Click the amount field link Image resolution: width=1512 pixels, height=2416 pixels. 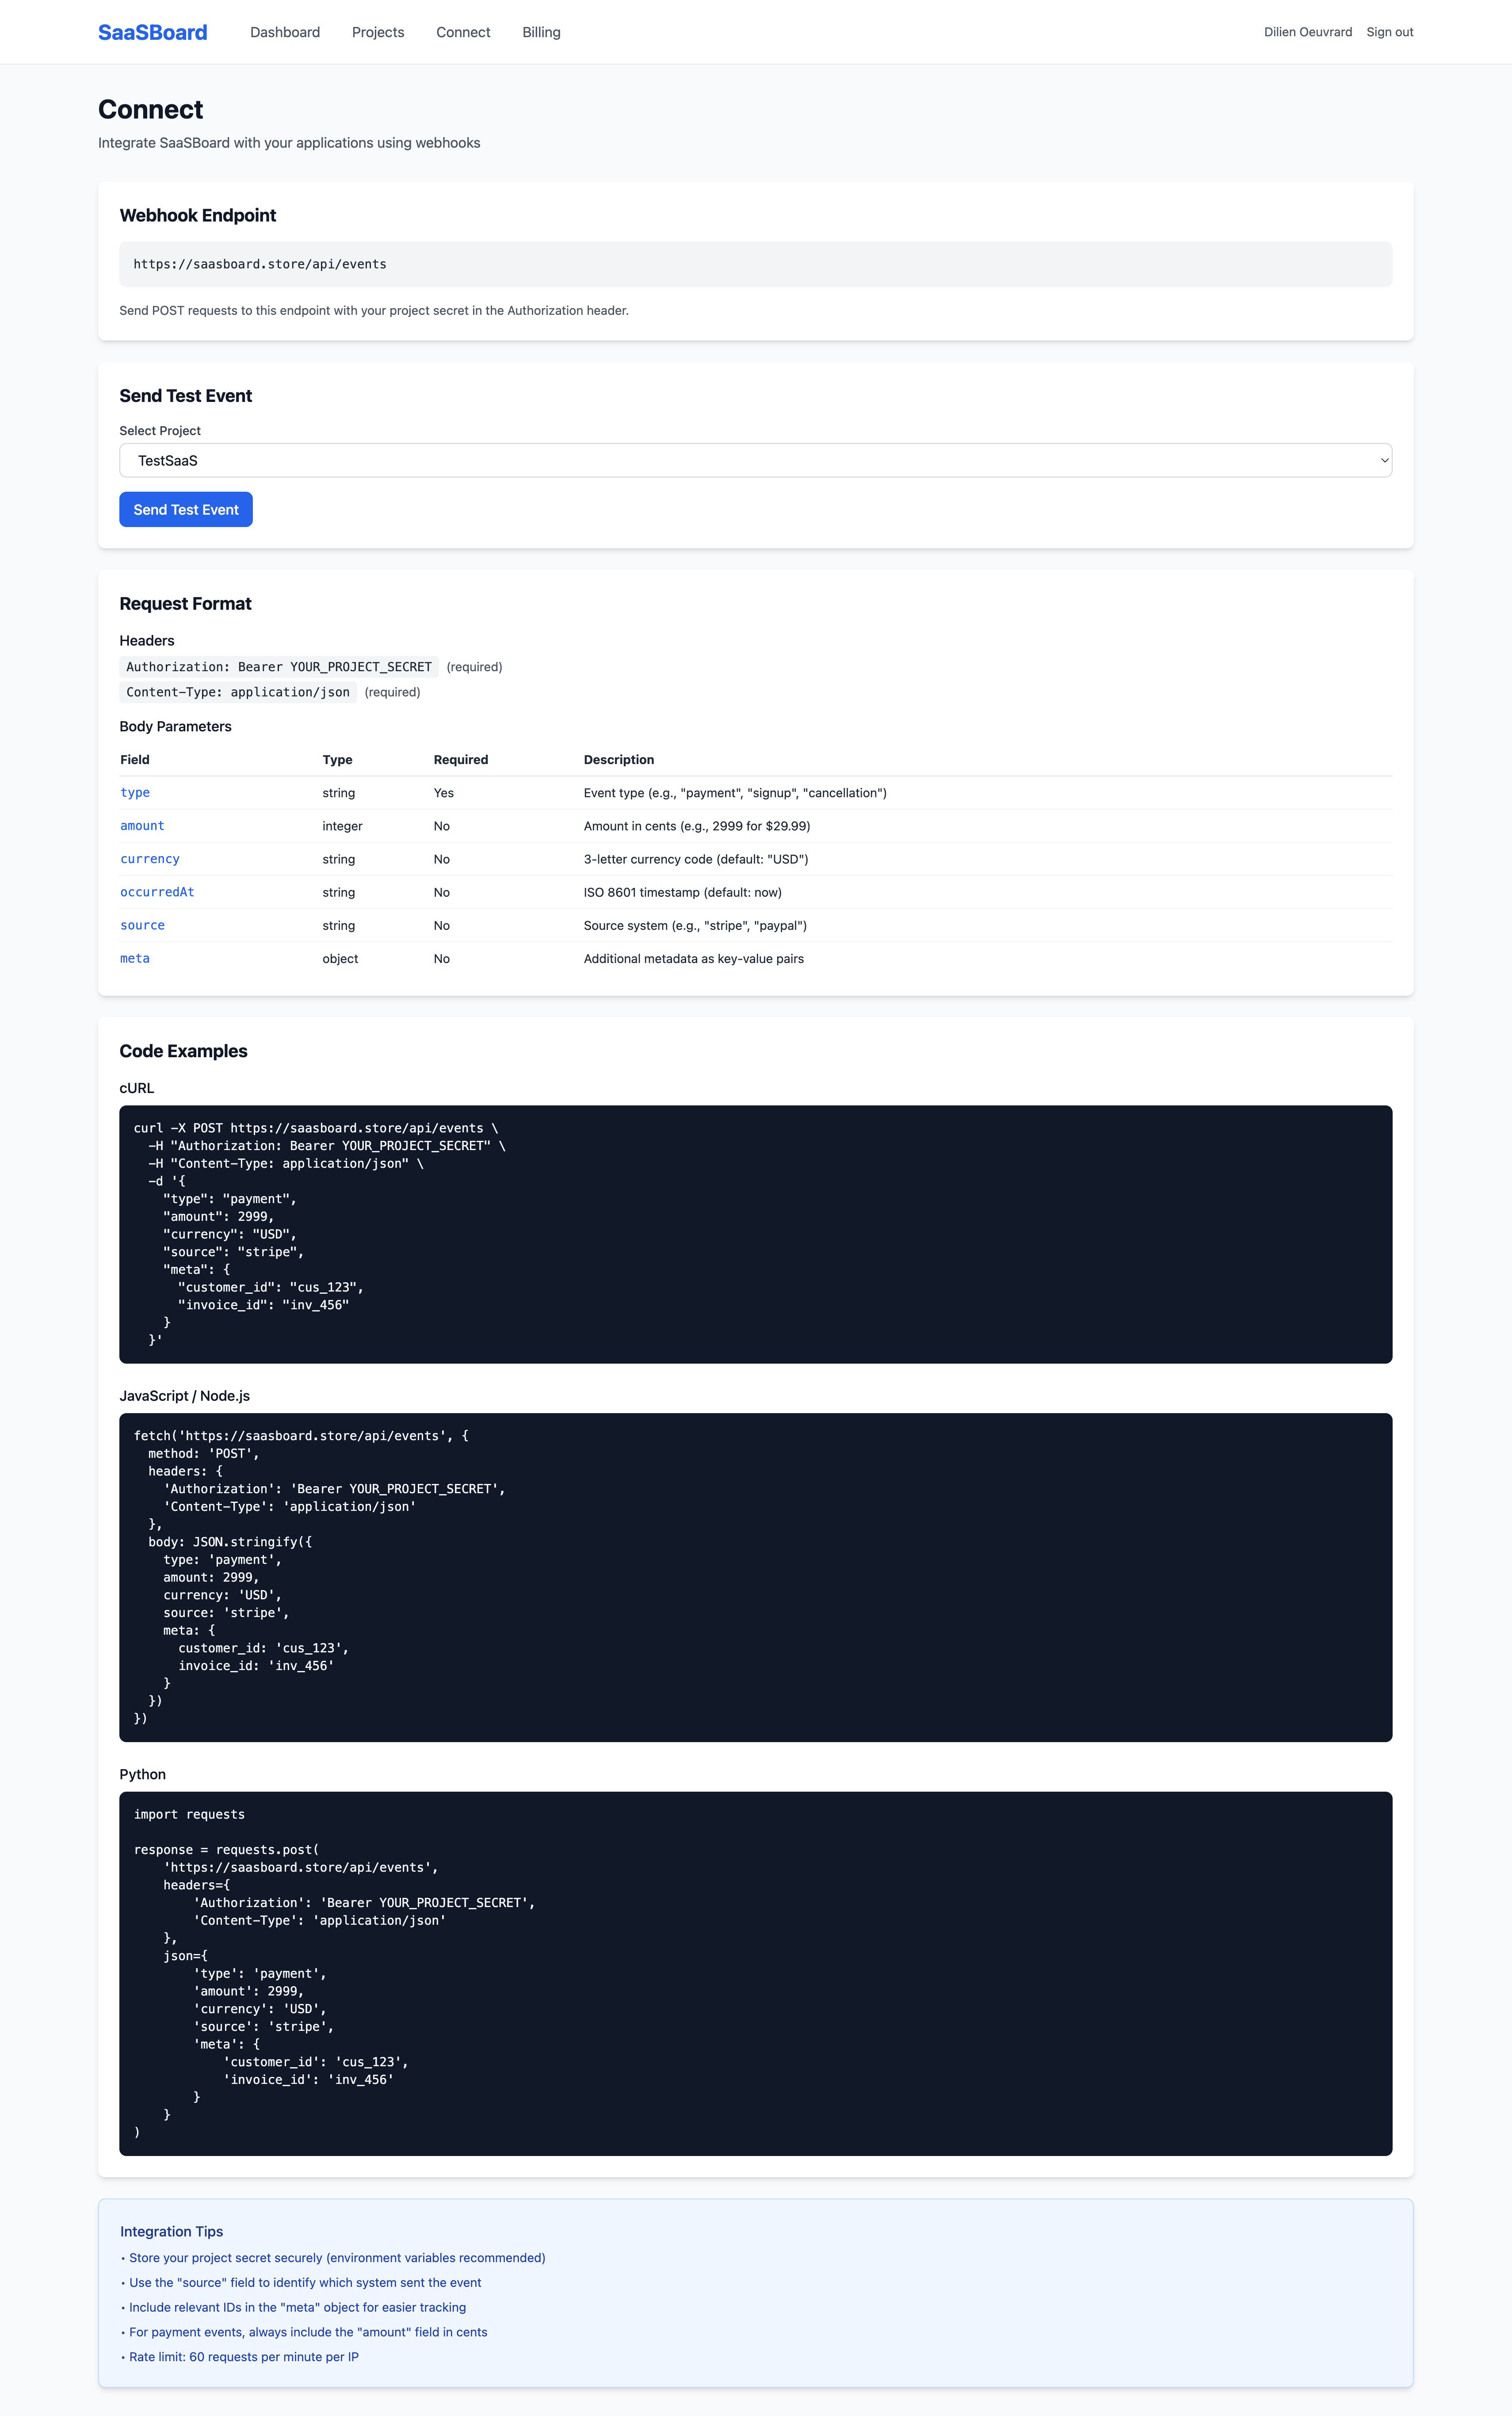142,825
